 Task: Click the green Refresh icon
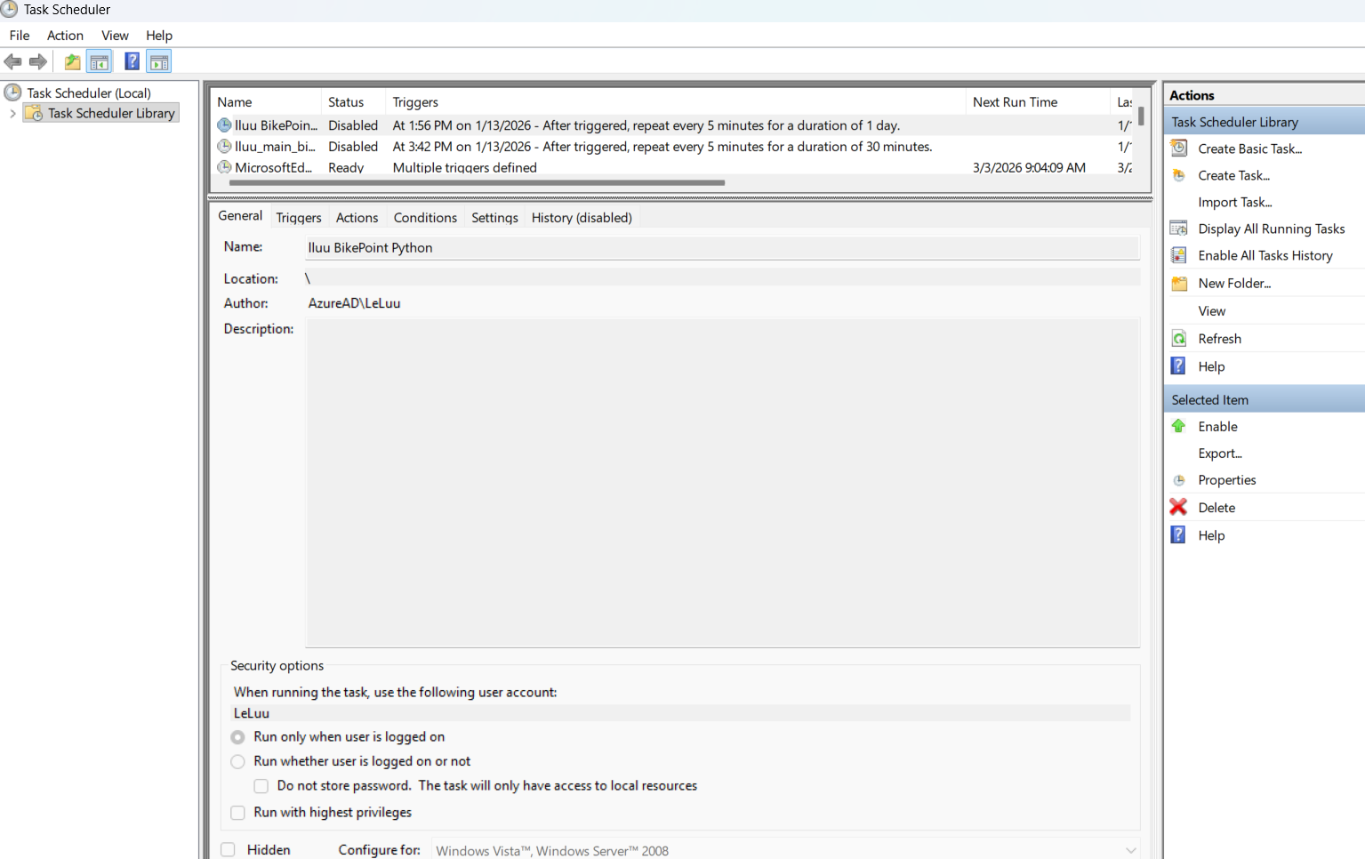click(1179, 339)
